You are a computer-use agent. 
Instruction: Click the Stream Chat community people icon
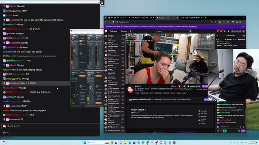(244, 36)
